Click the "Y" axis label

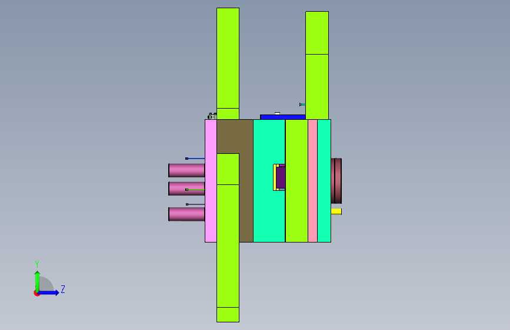(x=37, y=264)
